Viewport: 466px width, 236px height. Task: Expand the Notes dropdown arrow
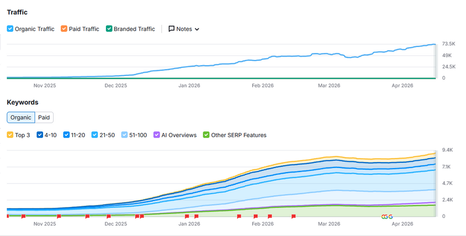[x=197, y=29]
